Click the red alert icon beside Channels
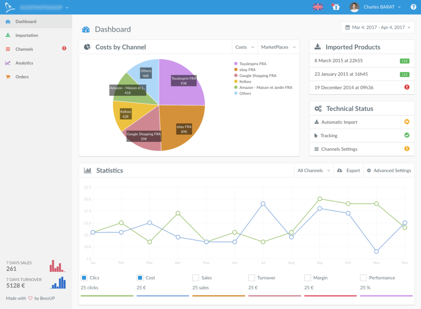421x309 pixels. [64, 48]
